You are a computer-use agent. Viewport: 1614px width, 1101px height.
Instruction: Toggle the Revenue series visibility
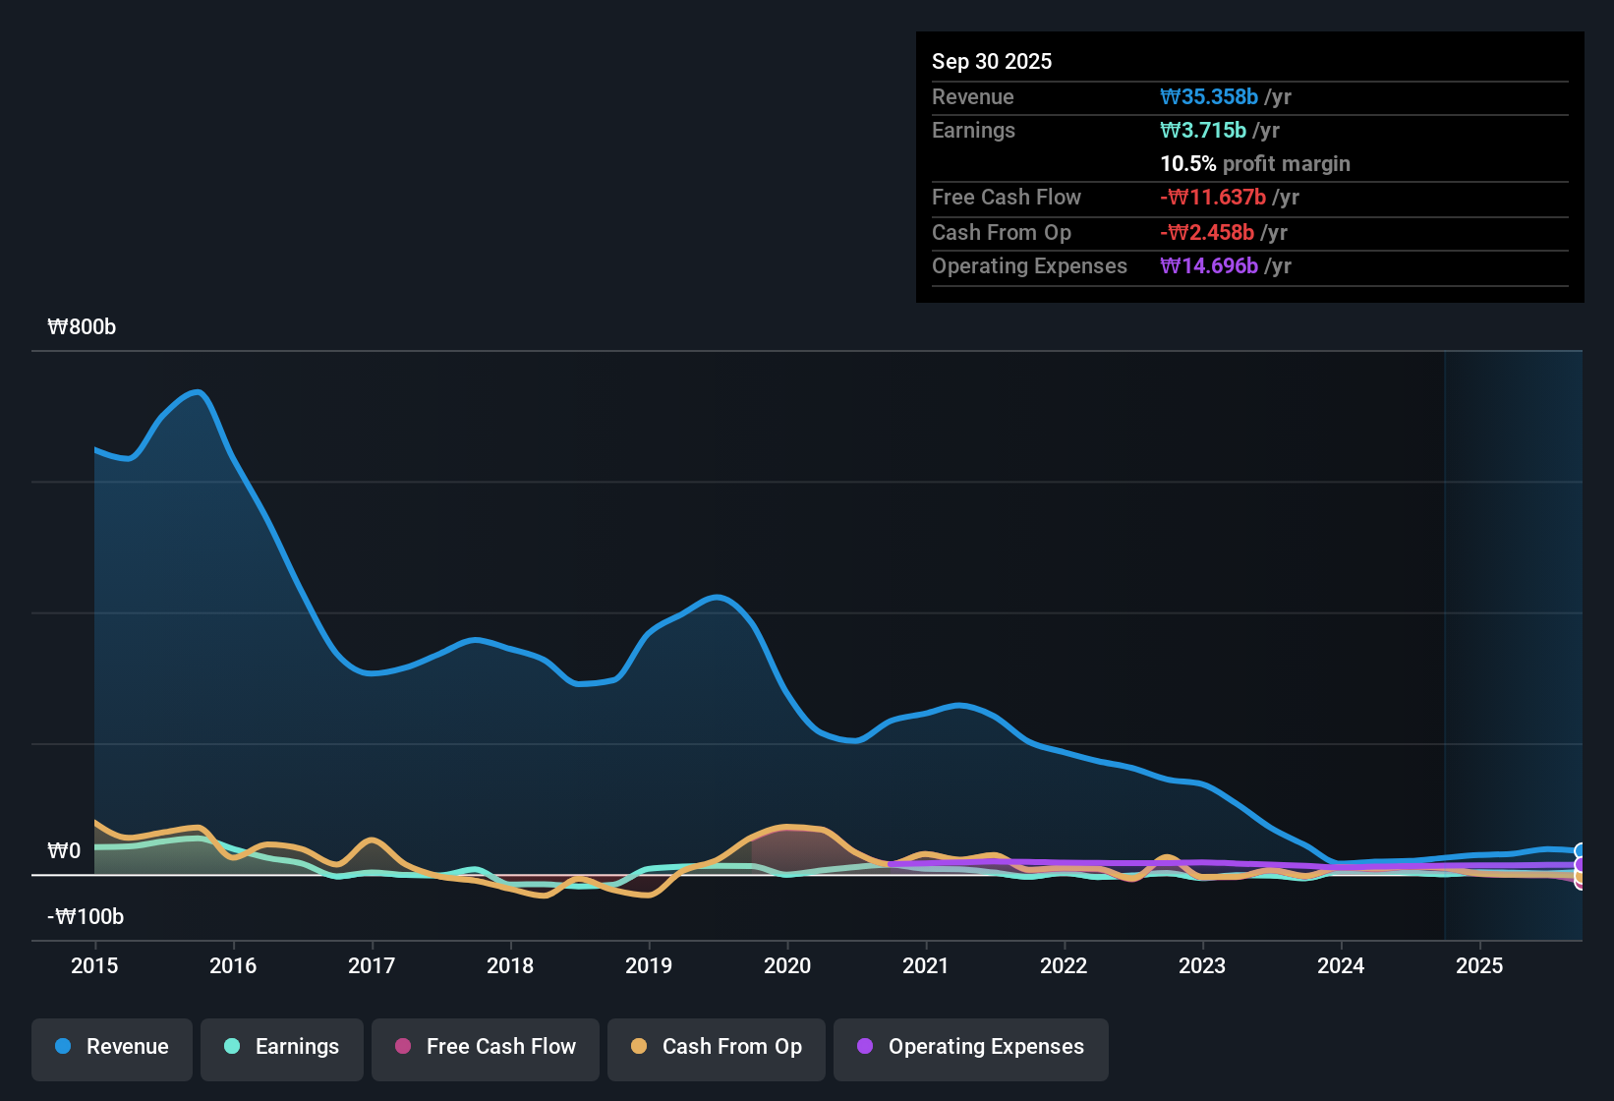tap(111, 1047)
